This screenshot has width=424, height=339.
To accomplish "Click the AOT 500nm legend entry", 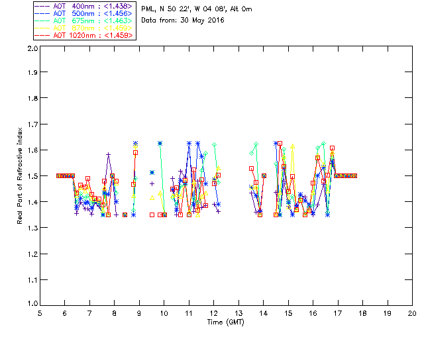I will tap(84, 13).
